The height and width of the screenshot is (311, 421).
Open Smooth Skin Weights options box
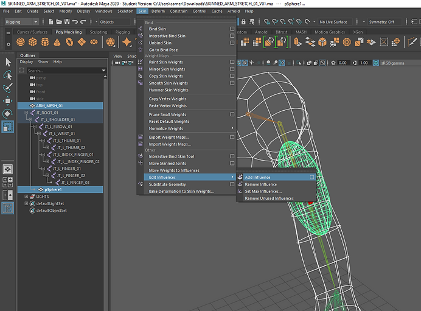coord(232,83)
